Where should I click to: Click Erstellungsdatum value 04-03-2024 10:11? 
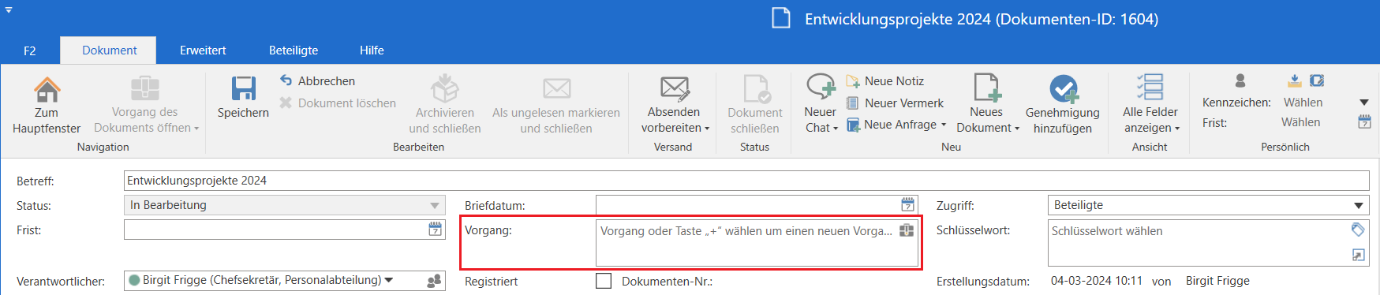pyautogui.click(x=1097, y=281)
